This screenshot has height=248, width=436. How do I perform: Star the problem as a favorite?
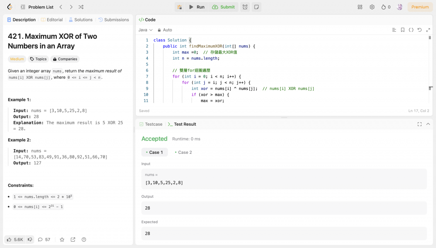pyautogui.click(x=62, y=239)
